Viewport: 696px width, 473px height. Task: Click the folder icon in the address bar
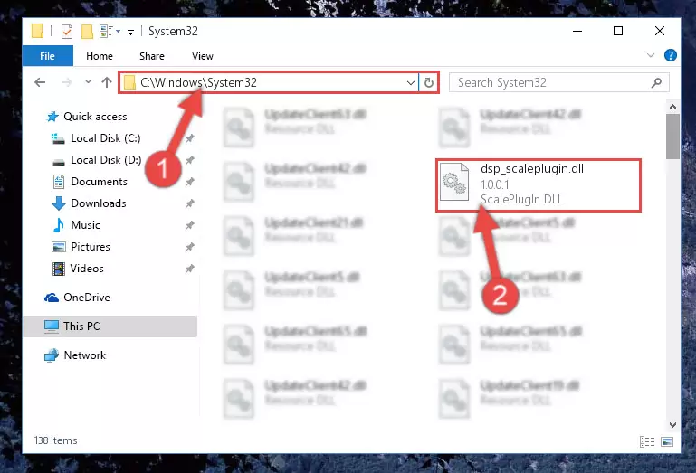[x=129, y=82]
